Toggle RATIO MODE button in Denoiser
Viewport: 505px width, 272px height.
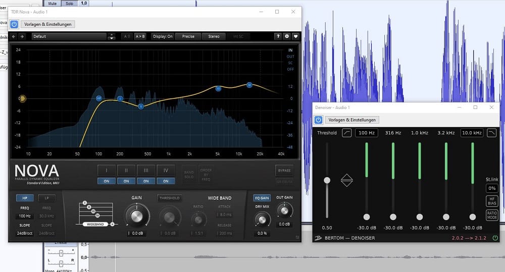point(492,215)
